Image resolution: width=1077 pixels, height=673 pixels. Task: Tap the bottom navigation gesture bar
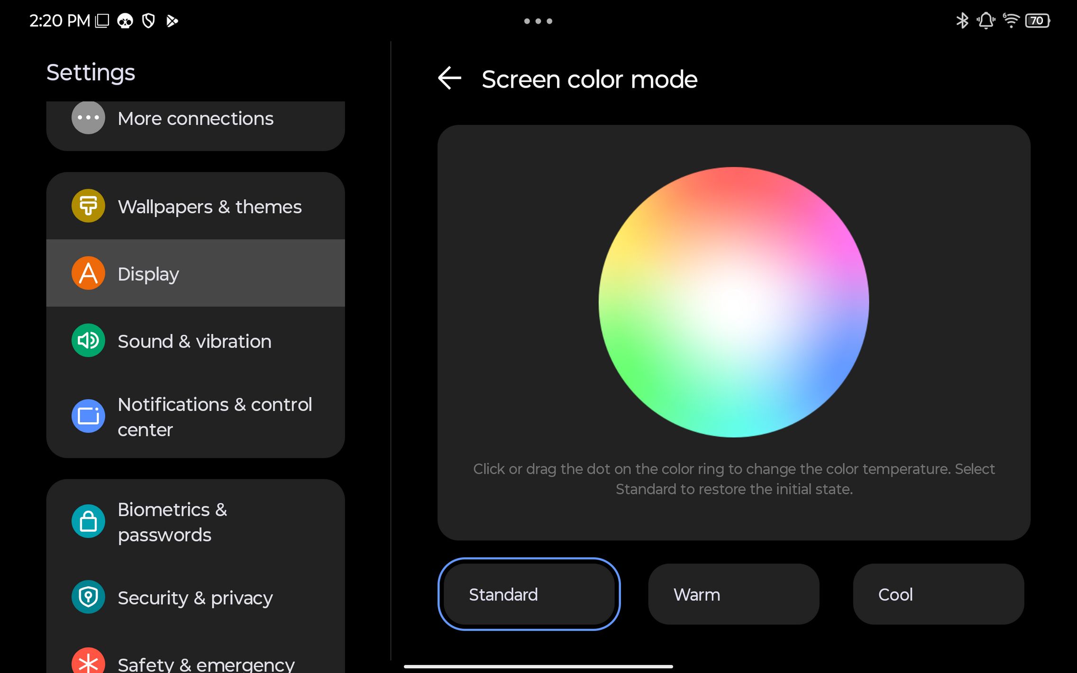click(538, 666)
